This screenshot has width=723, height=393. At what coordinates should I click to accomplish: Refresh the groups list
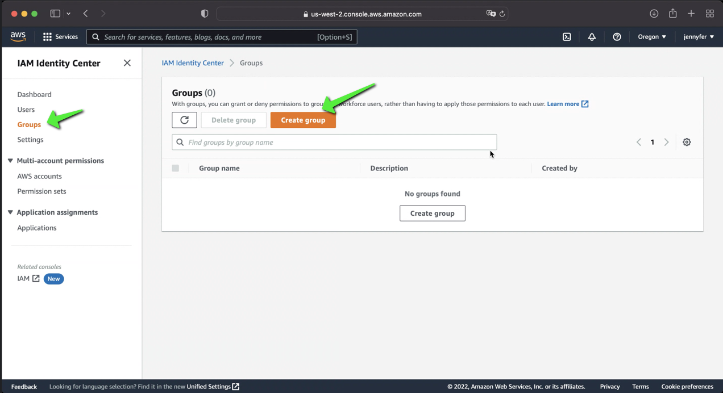pos(184,120)
